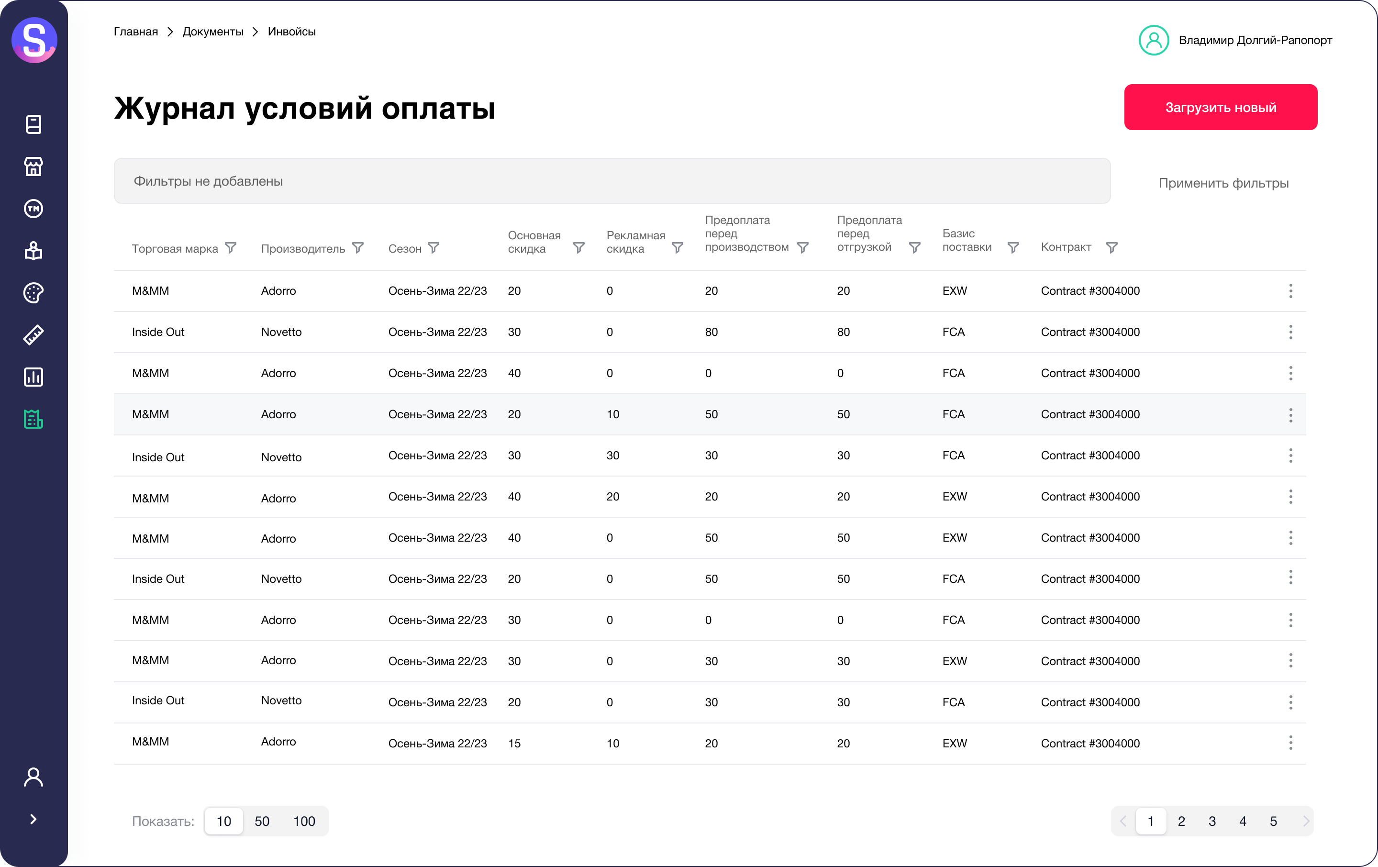Go to page 3 in pagination
This screenshot has height=867, width=1378.
click(x=1211, y=821)
